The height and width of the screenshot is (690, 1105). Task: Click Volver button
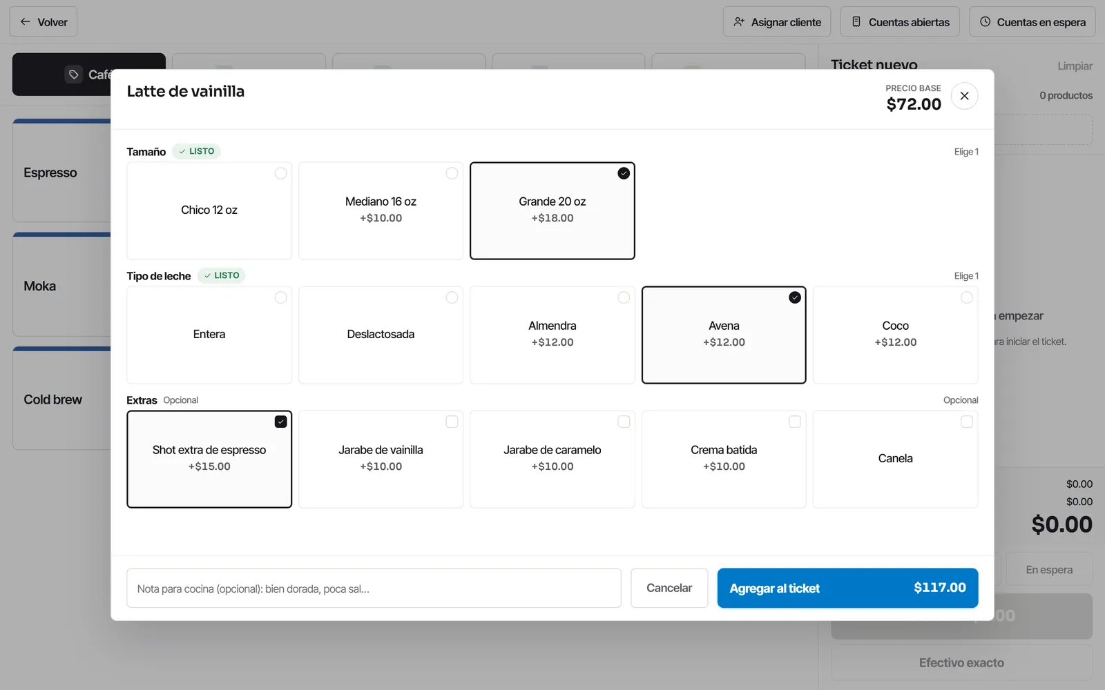[44, 22]
